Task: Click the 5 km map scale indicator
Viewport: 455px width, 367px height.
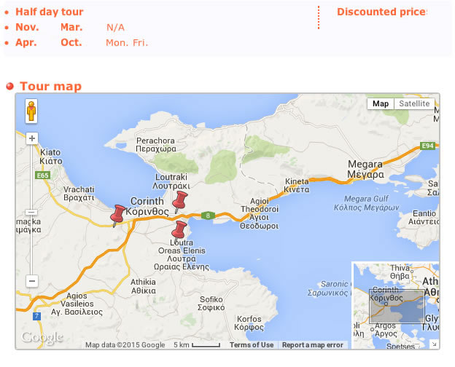Action: [x=197, y=345]
